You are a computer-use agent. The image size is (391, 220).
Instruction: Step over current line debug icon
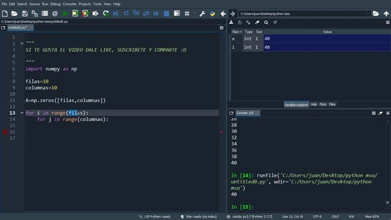click(126, 13)
